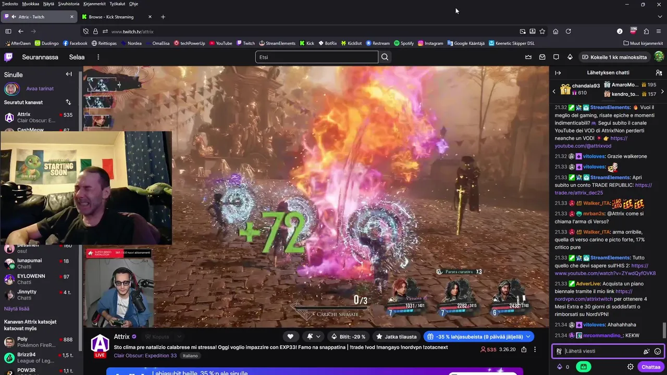667x375 pixels.
Task: Open the notification bell dropdown
Action: coord(313,336)
